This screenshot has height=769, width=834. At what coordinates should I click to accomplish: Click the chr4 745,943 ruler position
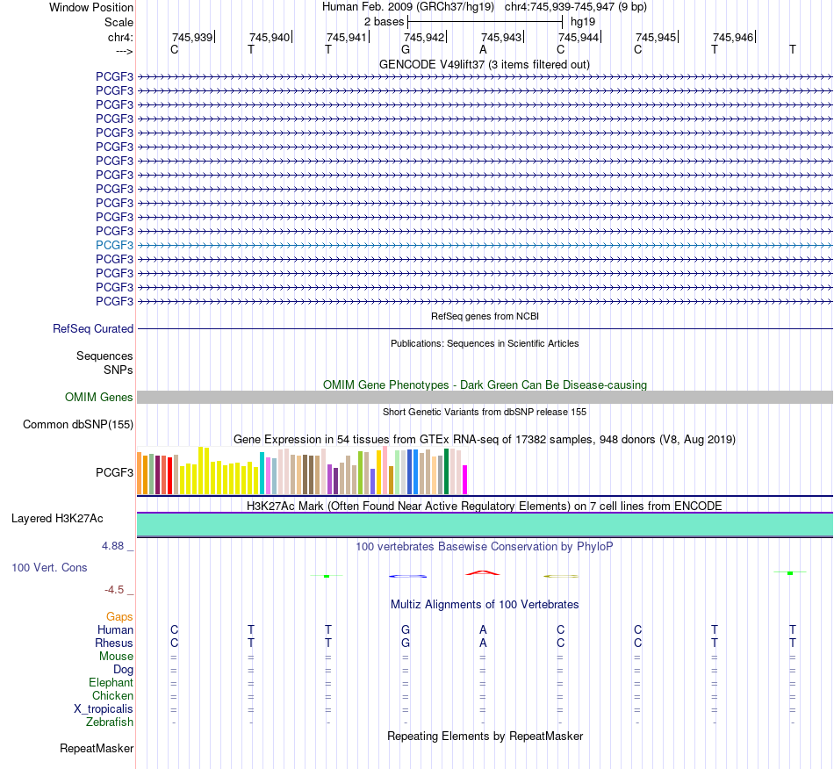pyautogui.click(x=501, y=37)
